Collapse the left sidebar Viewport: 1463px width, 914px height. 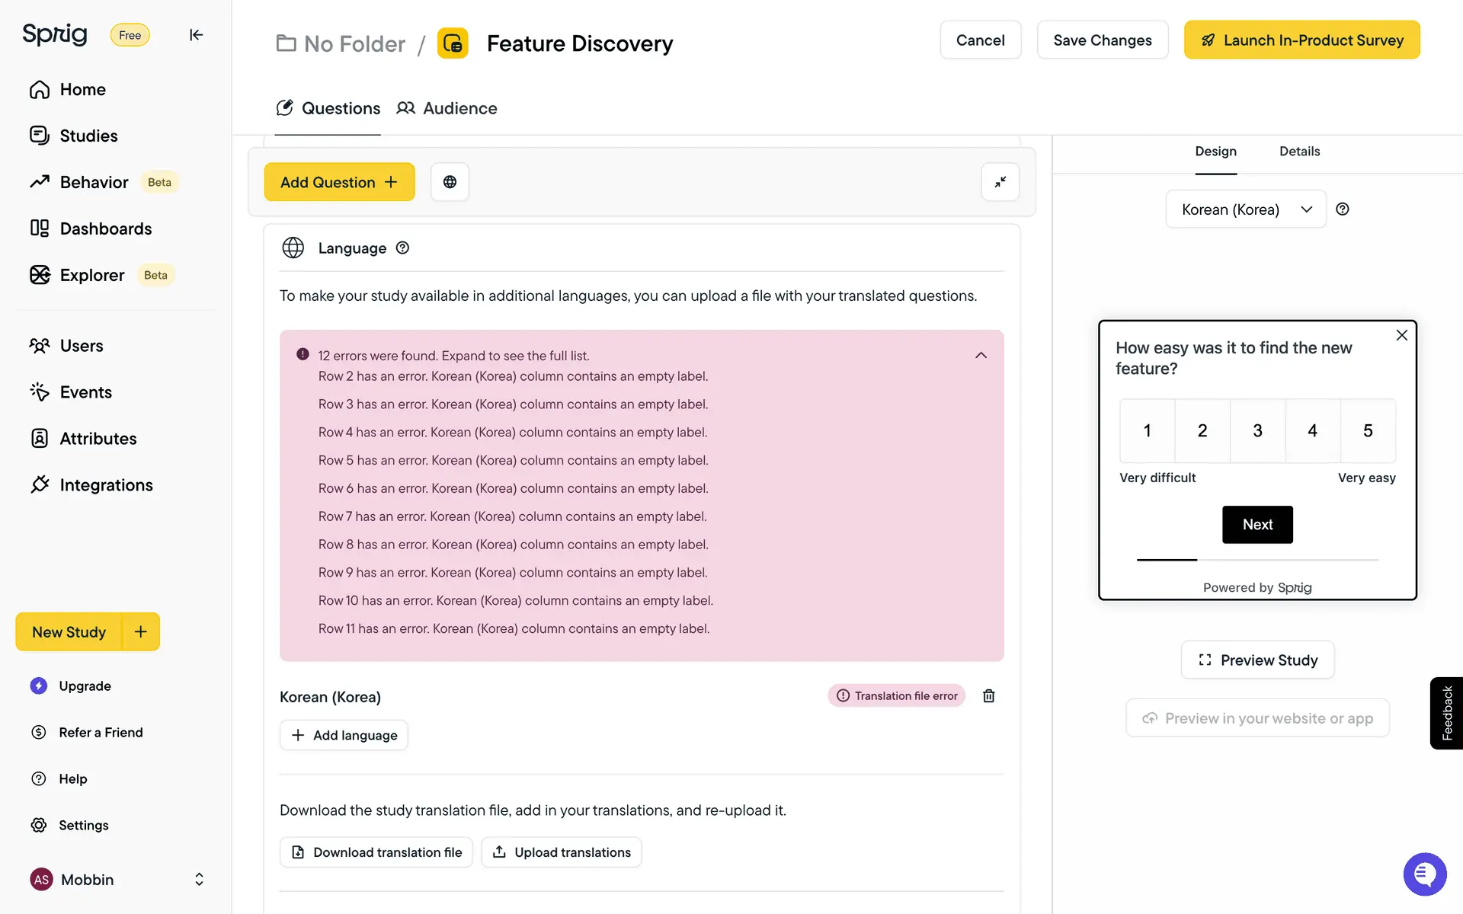click(196, 35)
